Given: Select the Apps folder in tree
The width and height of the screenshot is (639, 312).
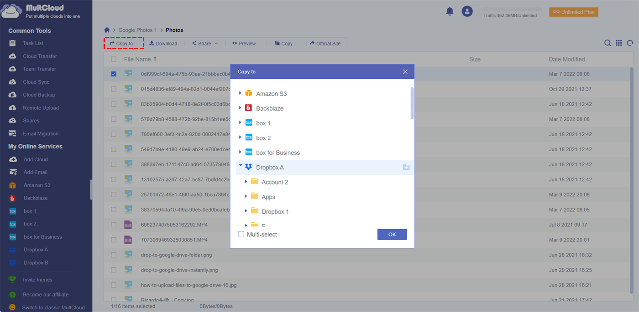Looking at the screenshot, I should tap(268, 197).
